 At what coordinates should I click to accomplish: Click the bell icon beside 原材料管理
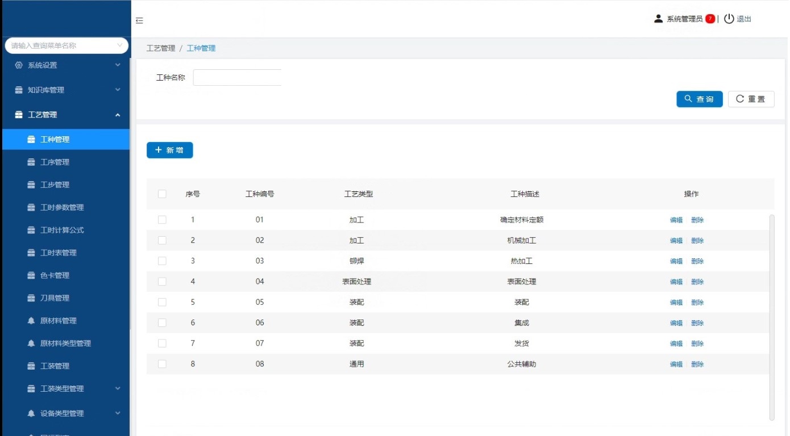(31, 321)
